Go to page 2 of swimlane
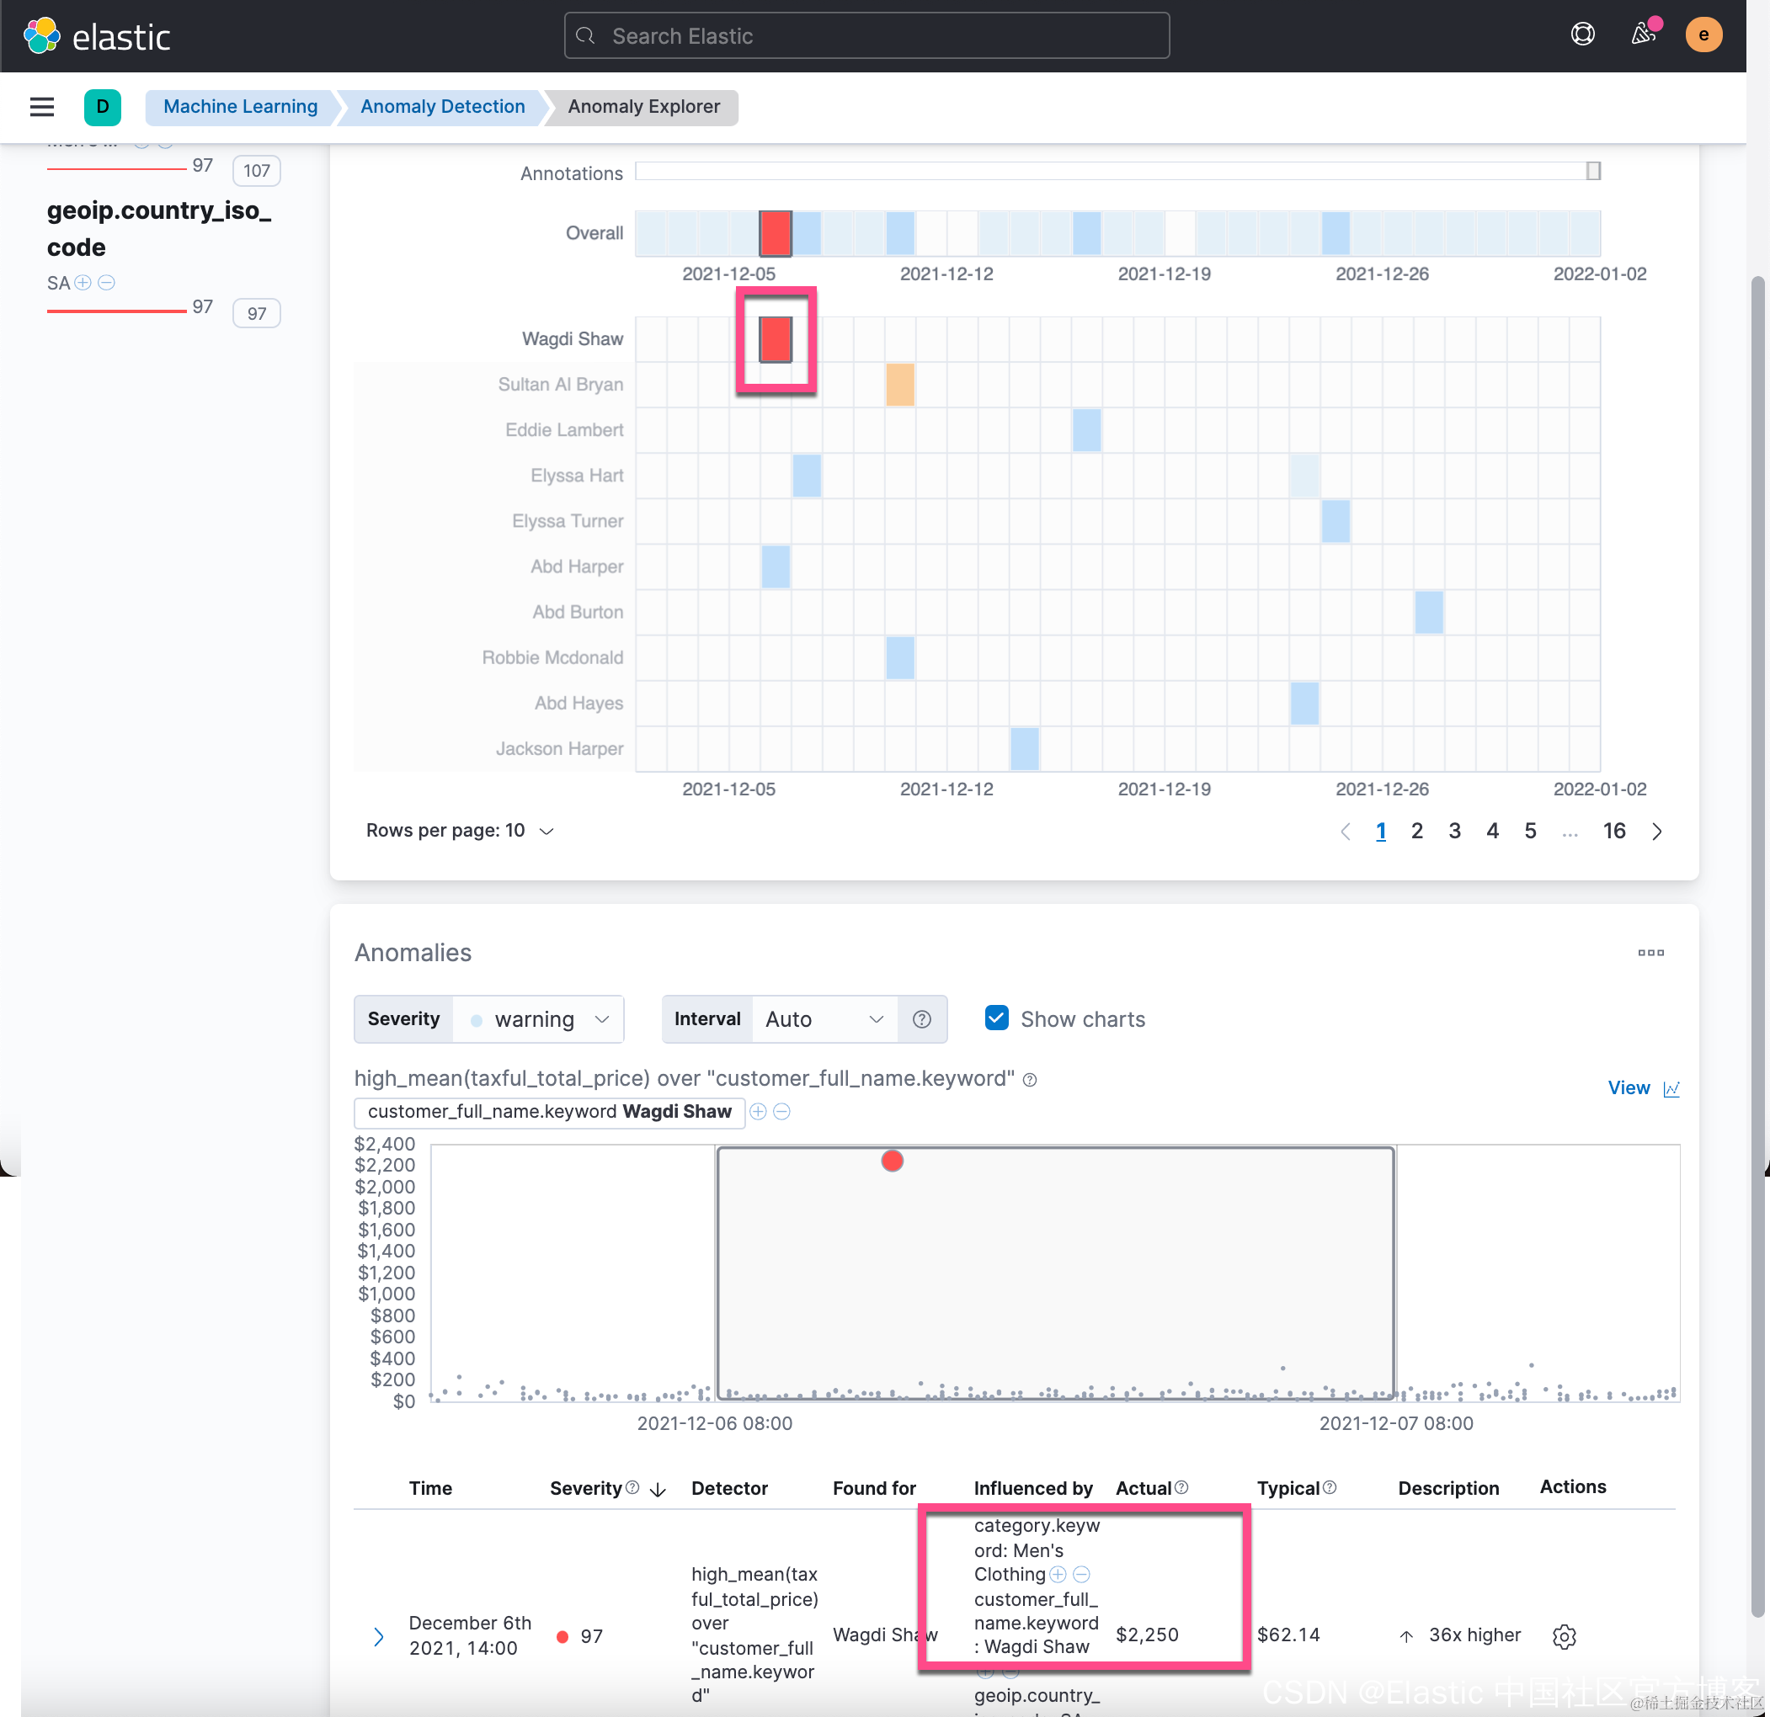The image size is (1770, 1717). point(1416,831)
